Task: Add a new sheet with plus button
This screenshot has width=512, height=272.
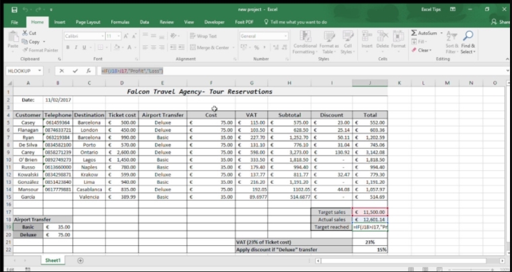Action: tap(81, 261)
